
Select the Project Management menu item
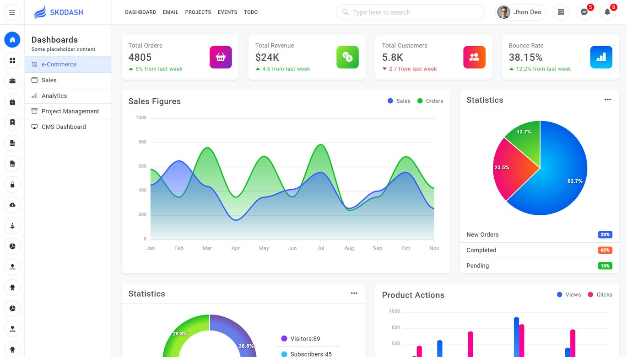pyautogui.click(x=68, y=111)
